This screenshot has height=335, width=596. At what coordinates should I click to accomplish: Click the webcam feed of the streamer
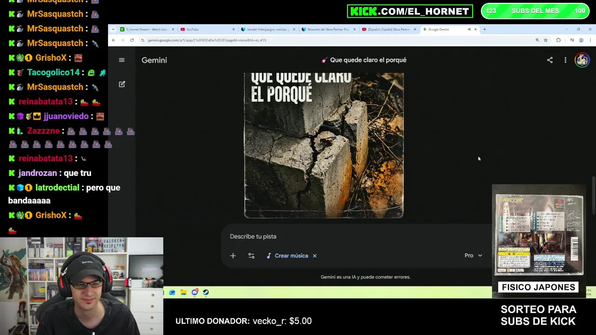click(x=81, y=286)
